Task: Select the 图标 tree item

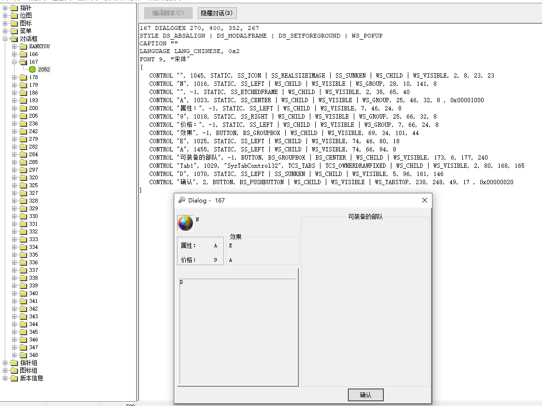Action: coord(26,23)
